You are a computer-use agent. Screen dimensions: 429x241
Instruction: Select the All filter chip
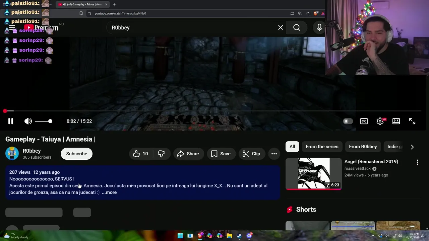pyautogui.click(x=292, y=147)
